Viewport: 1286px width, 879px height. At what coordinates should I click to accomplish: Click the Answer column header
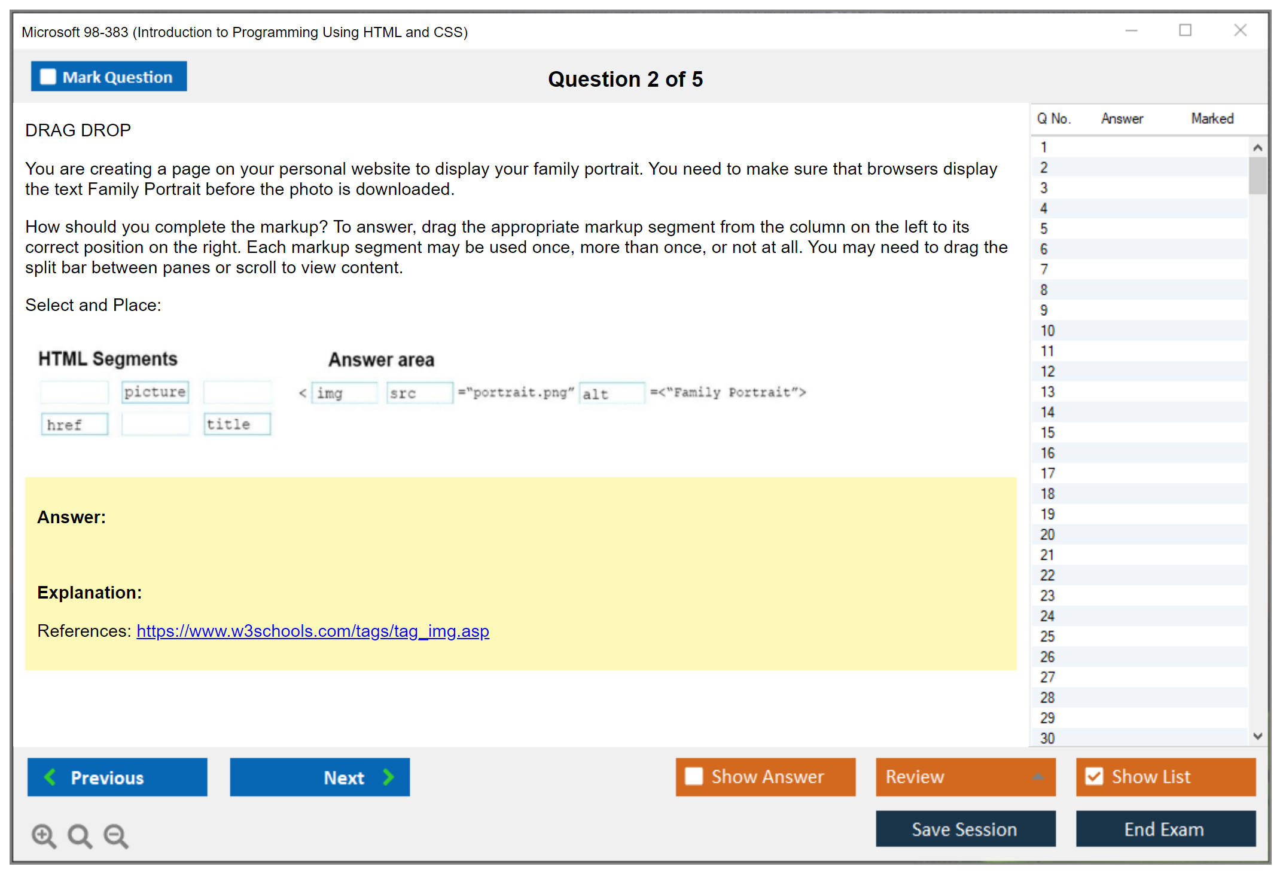(x=1122, y=118)
